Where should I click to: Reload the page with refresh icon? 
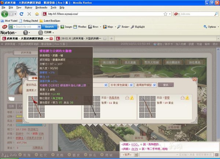click(x=22, y=14)
